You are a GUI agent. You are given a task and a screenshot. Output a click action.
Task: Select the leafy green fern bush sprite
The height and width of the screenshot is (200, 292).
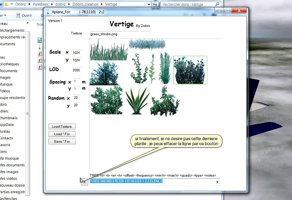click(x=107, y=100)
